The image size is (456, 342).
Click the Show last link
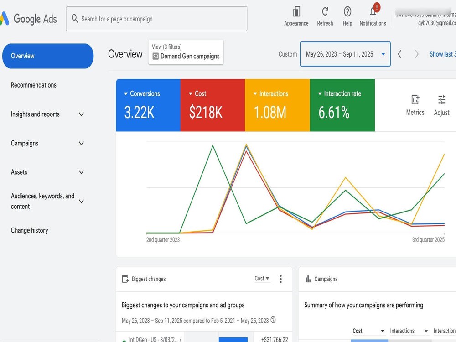pyautogui.click(x=443, y=54)
